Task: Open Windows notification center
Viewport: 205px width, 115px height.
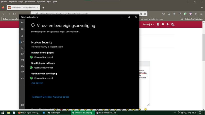Action: tap(200, 113)
